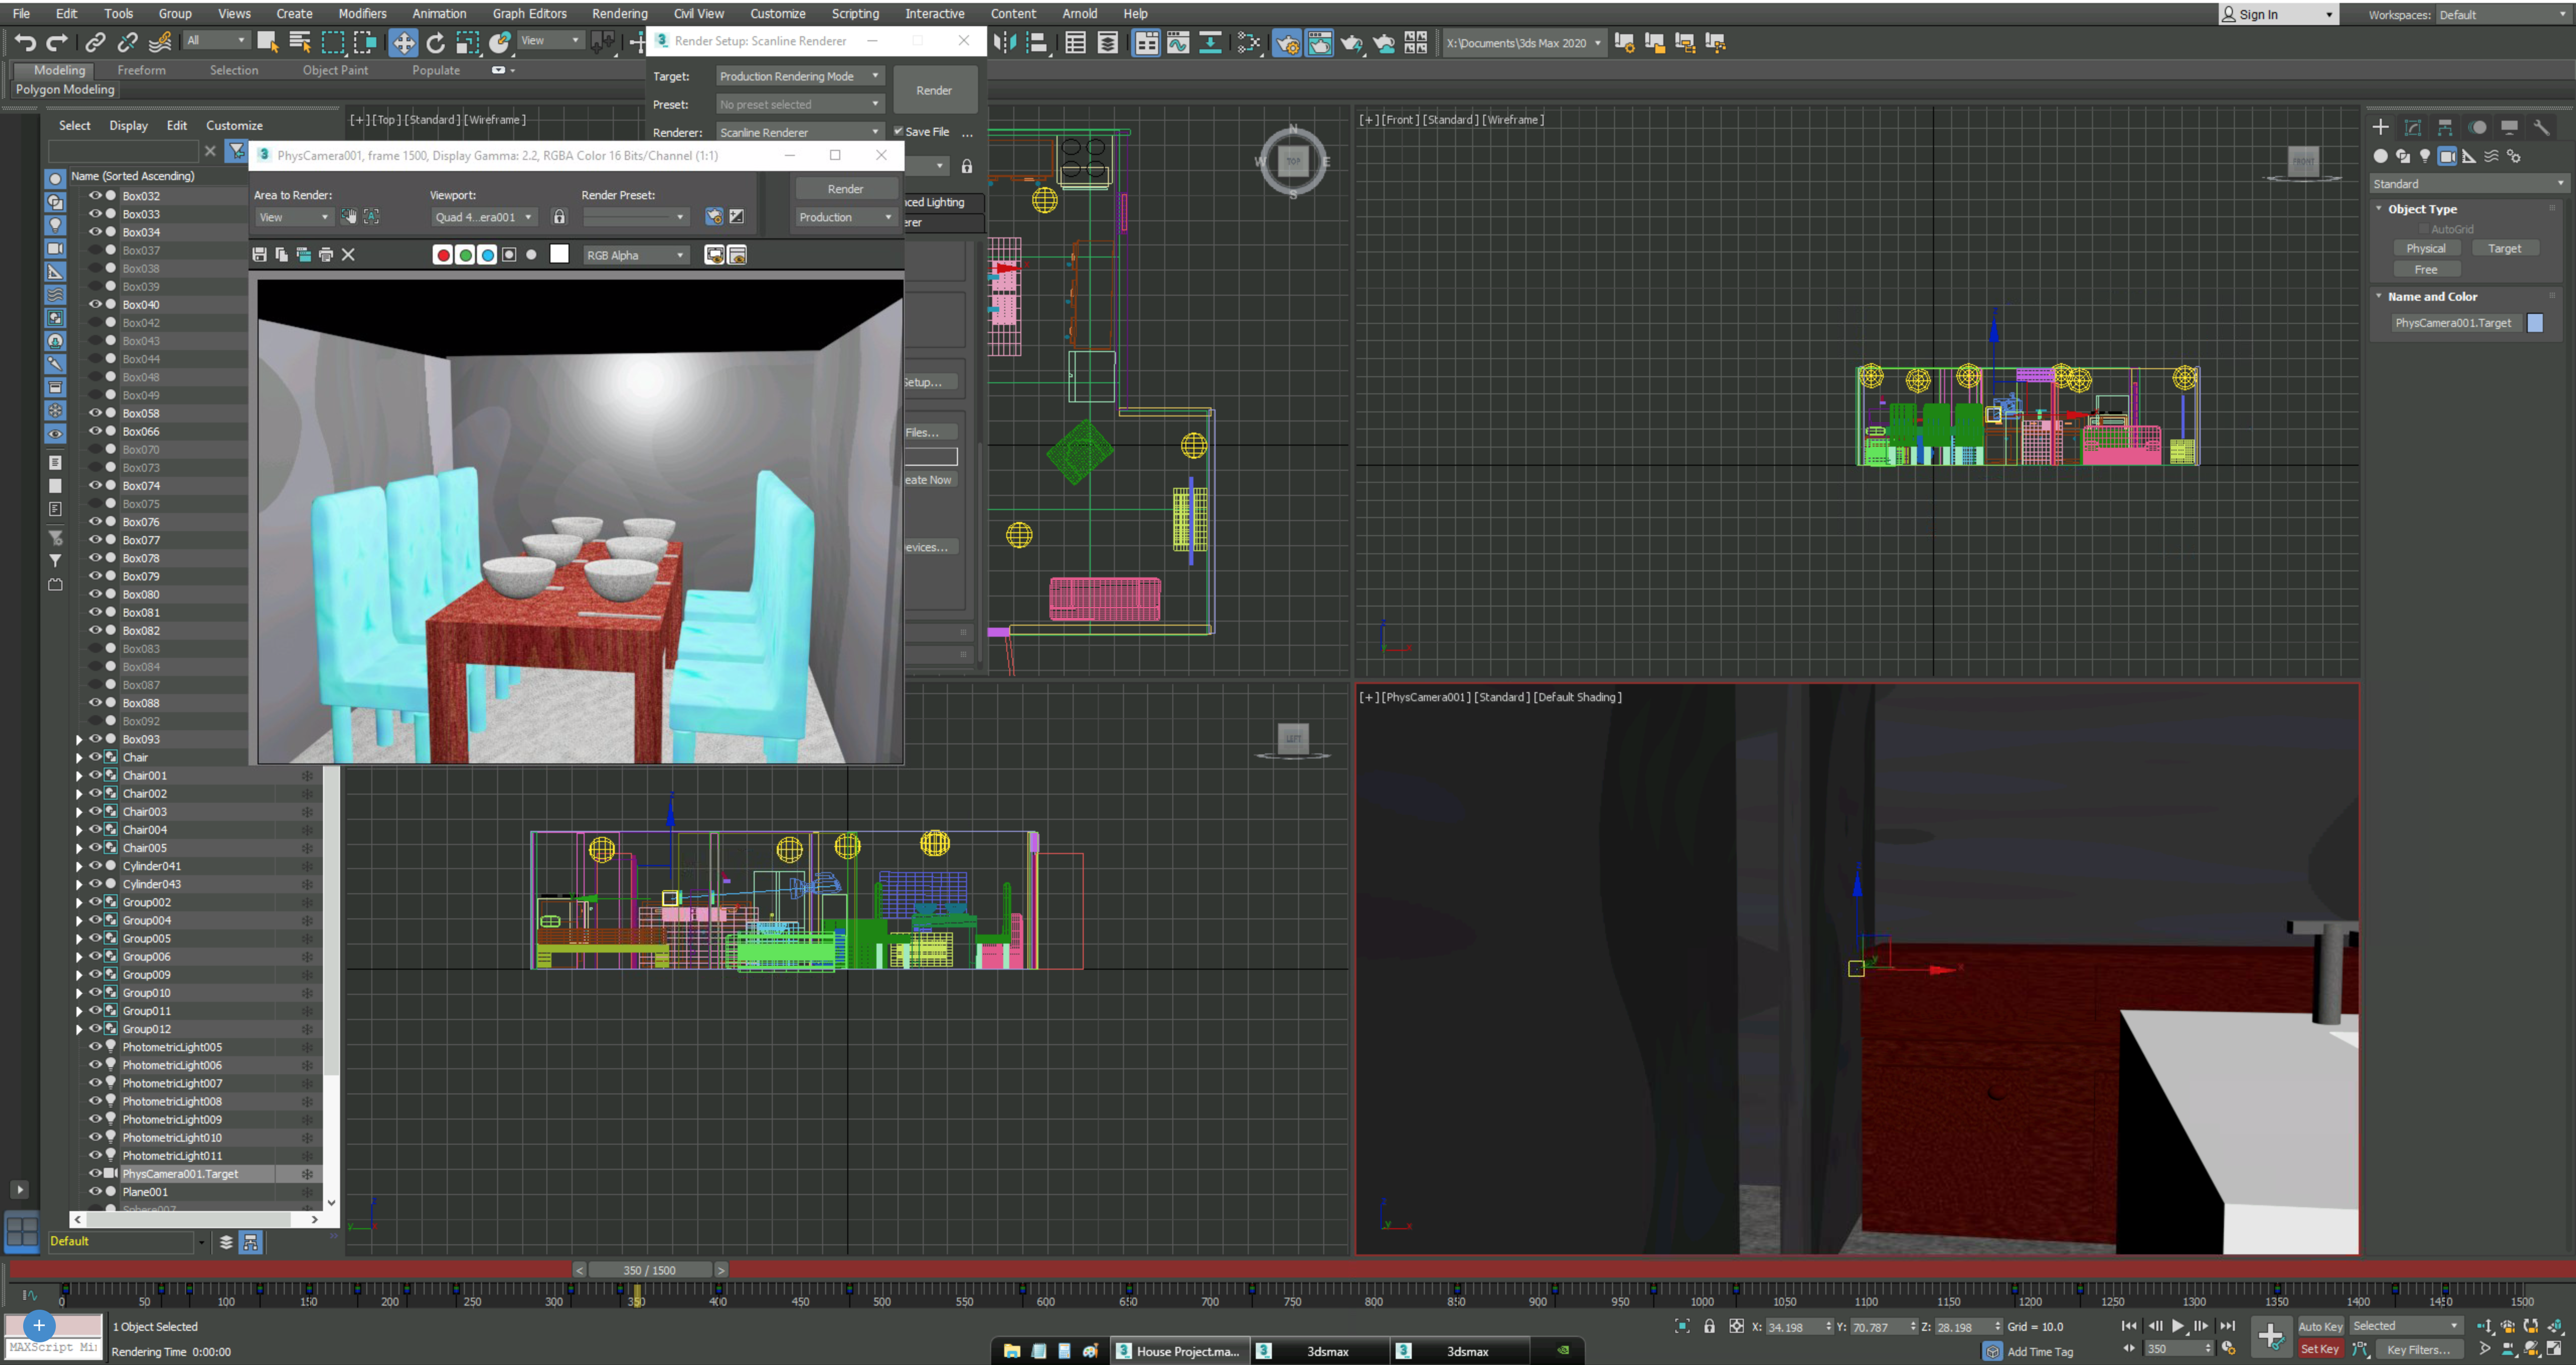The image size is (2576, 1365).
Task: Open the Rendering menu
Action: tap(619, 13)
